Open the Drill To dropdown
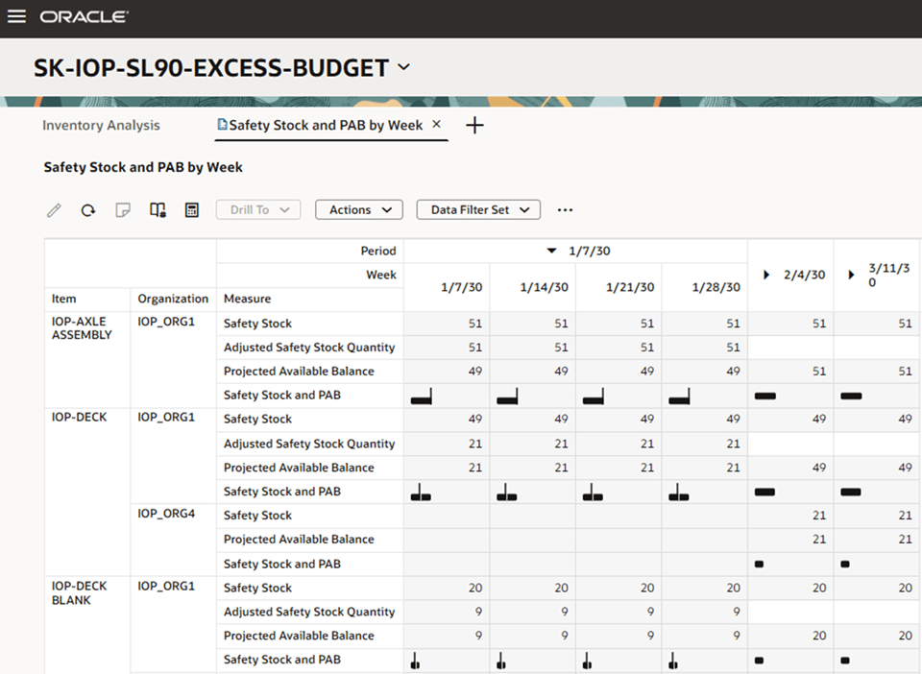The height and width of the screenshot is (674, 922). (258, 209)
